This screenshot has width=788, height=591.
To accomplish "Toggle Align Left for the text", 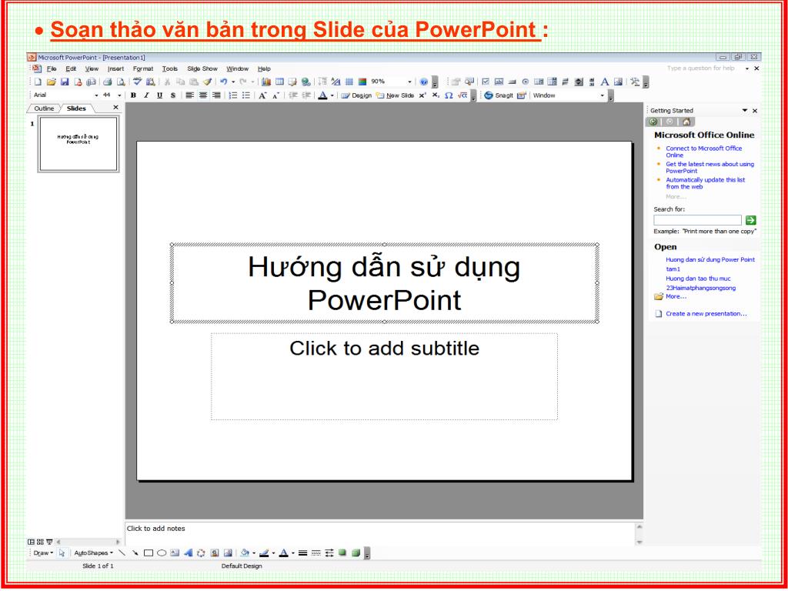I will (x=189, y=95).
